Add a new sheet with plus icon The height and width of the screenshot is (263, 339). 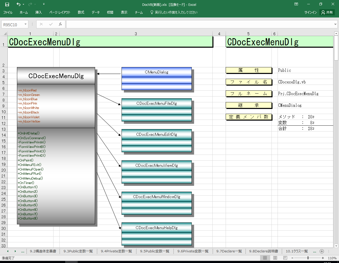(322, 251)
